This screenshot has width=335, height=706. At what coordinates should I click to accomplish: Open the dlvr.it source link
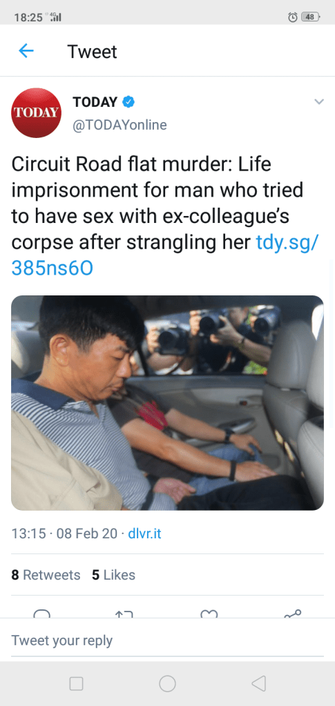coord(144,534)
